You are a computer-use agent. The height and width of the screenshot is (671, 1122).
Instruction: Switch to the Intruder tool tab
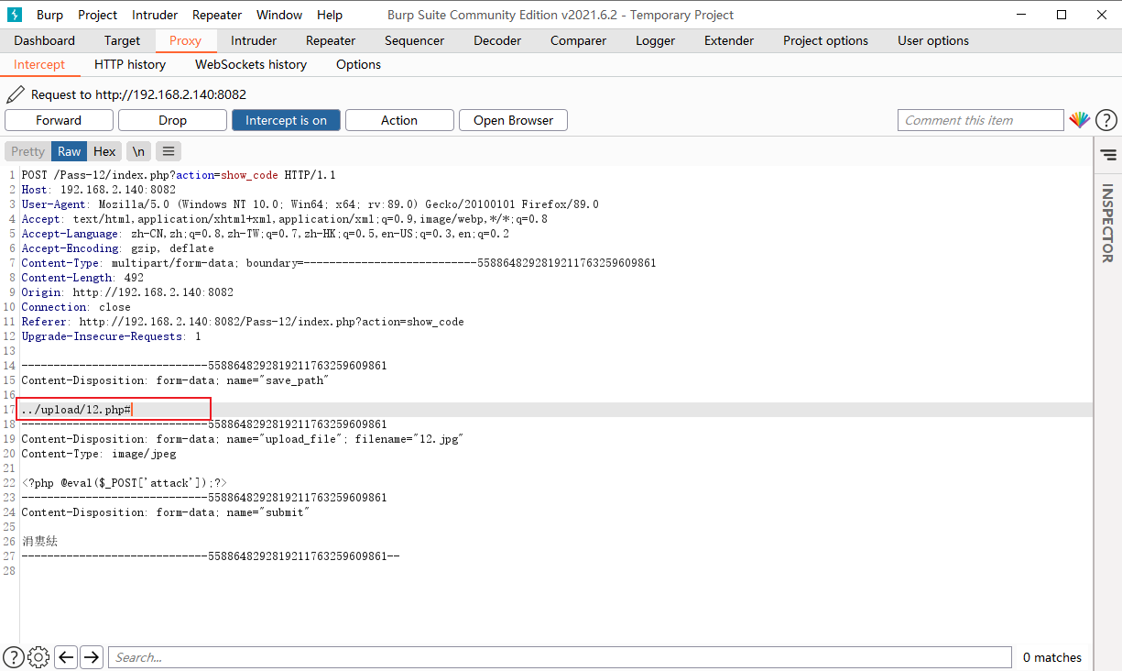[x=254, y=40]
